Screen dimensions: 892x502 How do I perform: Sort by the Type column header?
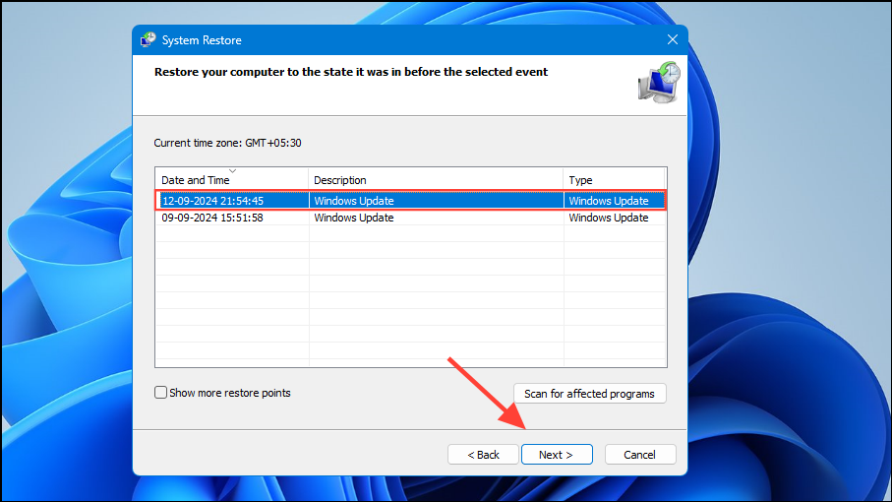pyautogui.click(x=615, y=180)
